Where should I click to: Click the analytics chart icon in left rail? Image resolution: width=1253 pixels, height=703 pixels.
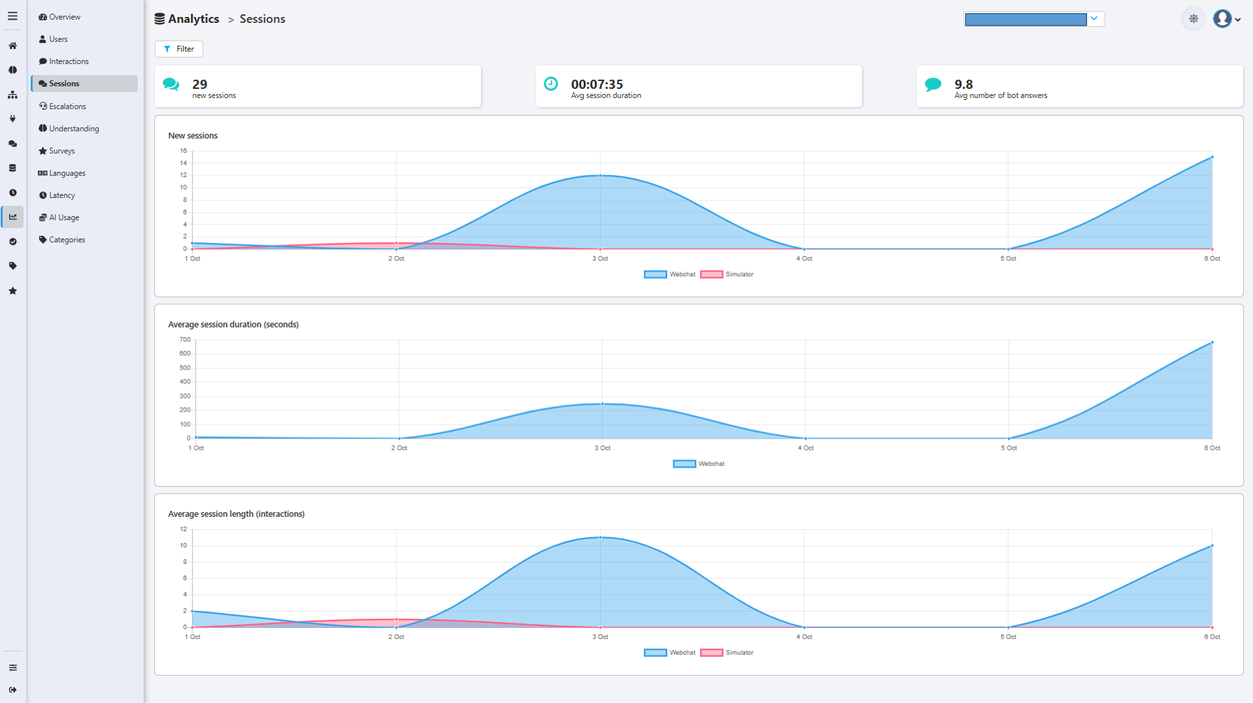coord(12,217)
